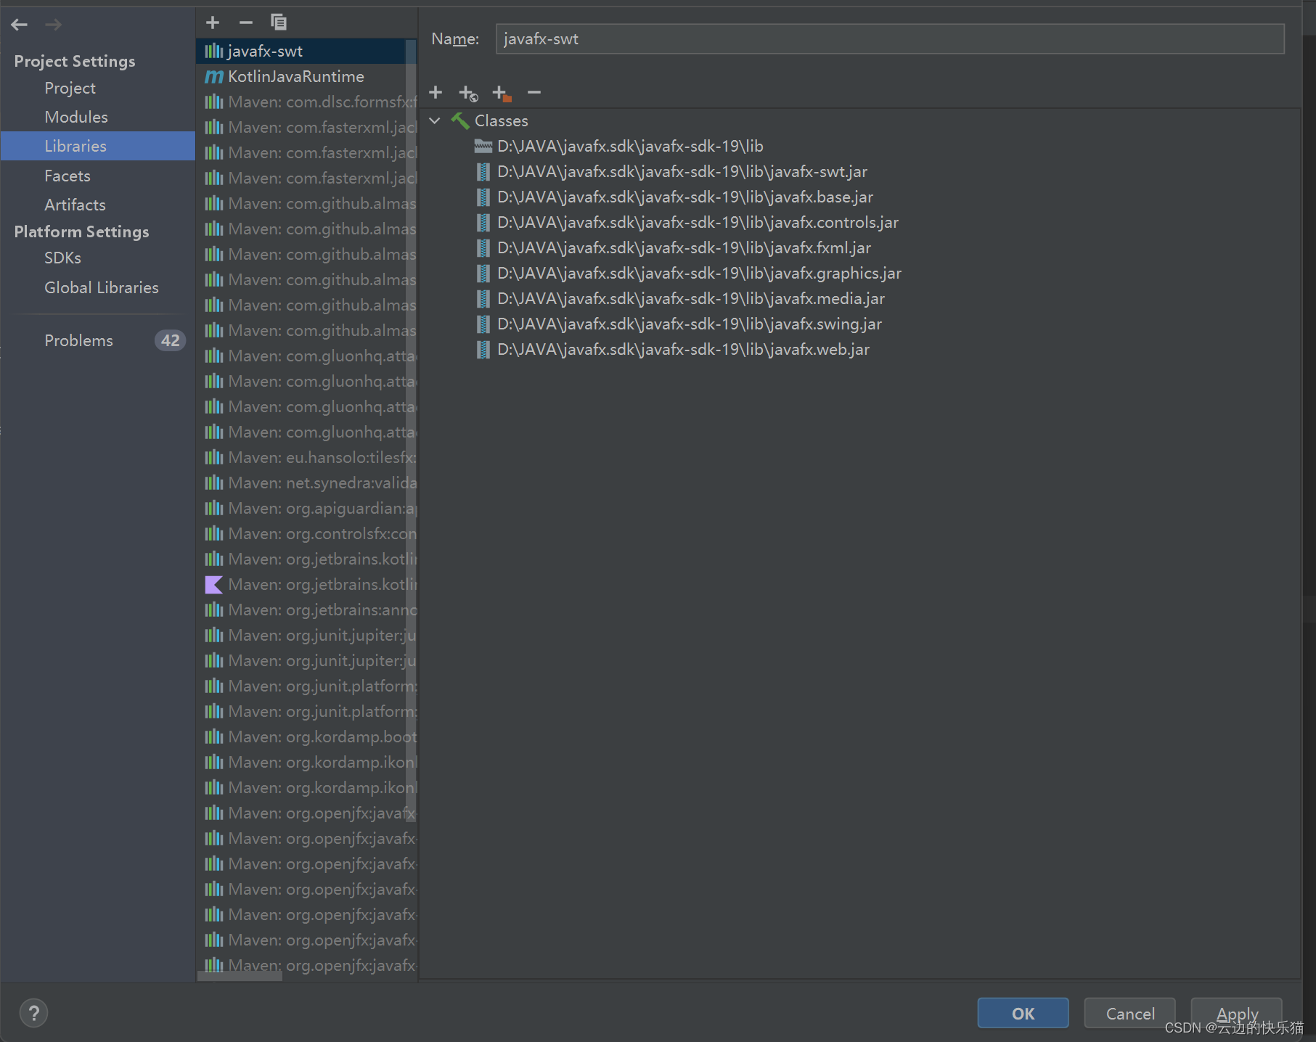This screenshot has width=1316, height=1042.
Task: Click the library list horizontal scrollbar
Action: pos(240,976)
